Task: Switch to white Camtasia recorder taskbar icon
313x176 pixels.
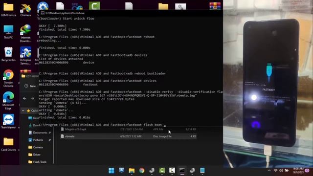Action: point(172,171)
